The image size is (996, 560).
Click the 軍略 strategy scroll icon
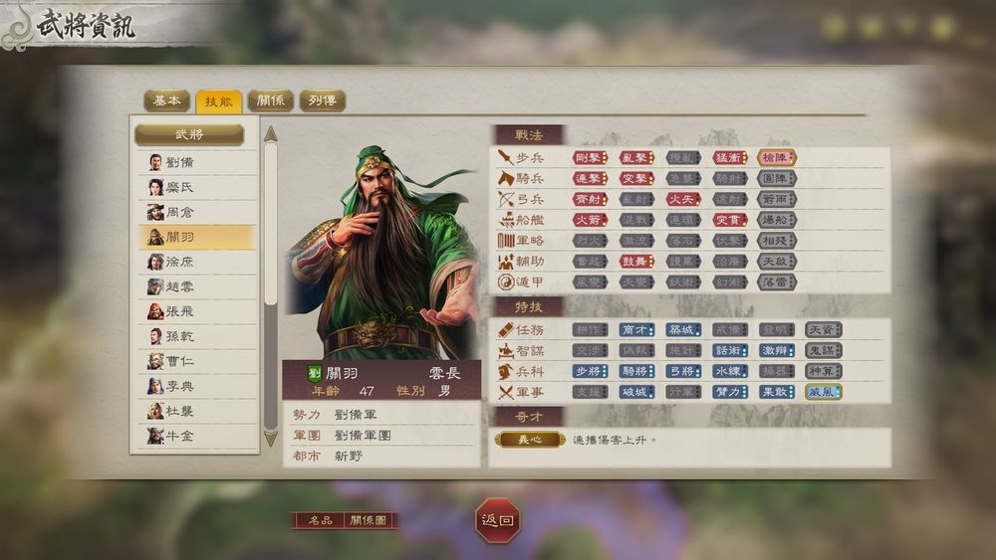tap(506, 241)
